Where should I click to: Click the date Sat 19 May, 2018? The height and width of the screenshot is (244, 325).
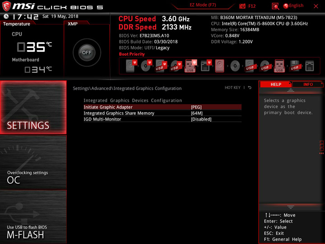point(60,16)
